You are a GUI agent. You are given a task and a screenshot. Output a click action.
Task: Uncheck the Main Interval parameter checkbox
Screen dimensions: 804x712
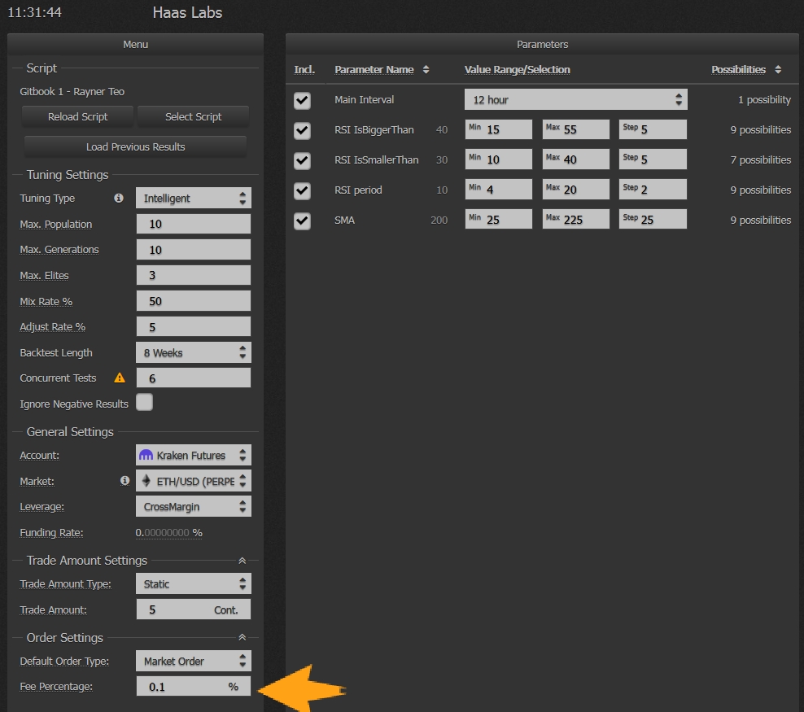tap(303, 100)
